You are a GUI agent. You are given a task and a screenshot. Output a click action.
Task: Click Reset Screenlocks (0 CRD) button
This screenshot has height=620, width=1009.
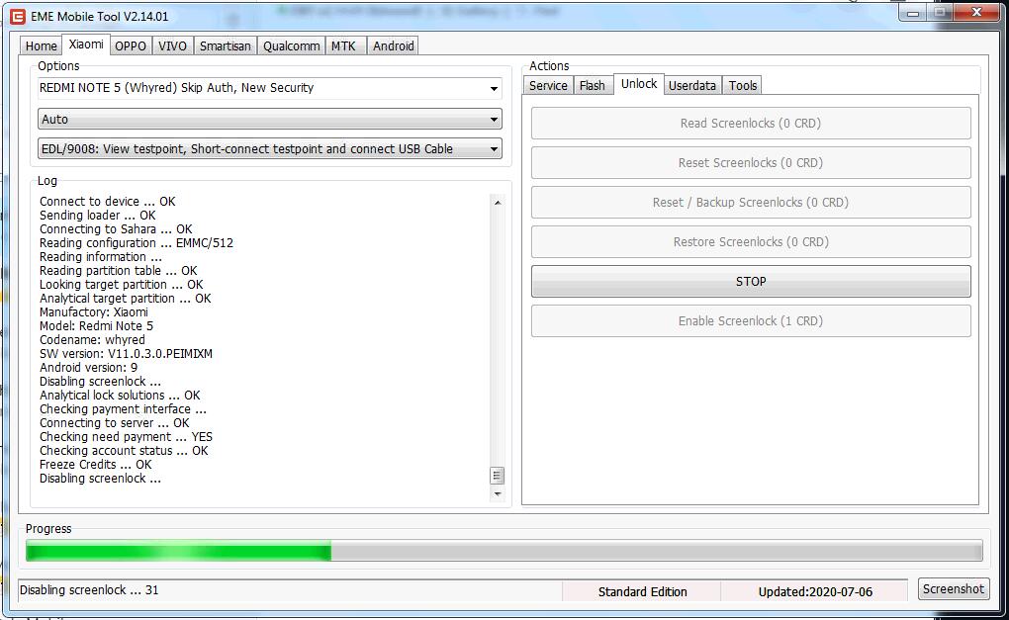coord(750,163)
